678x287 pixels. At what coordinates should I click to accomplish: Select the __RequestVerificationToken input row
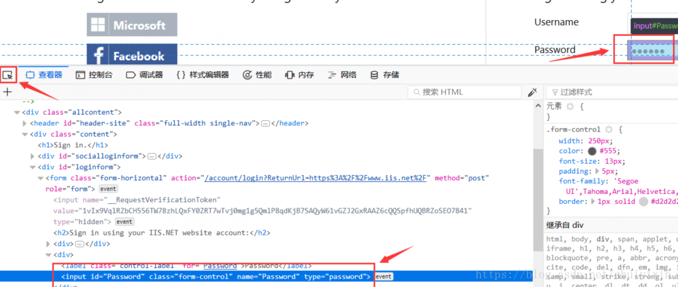(x=262, y=211)
